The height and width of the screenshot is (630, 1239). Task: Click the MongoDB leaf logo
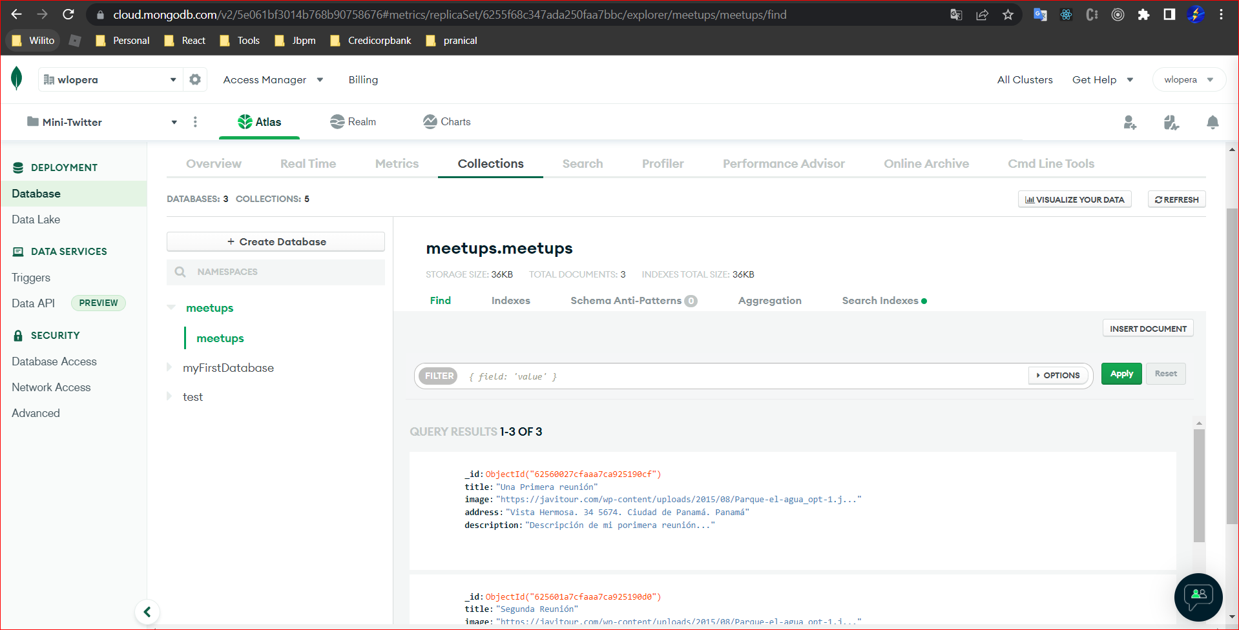click(x=17, y=79)
